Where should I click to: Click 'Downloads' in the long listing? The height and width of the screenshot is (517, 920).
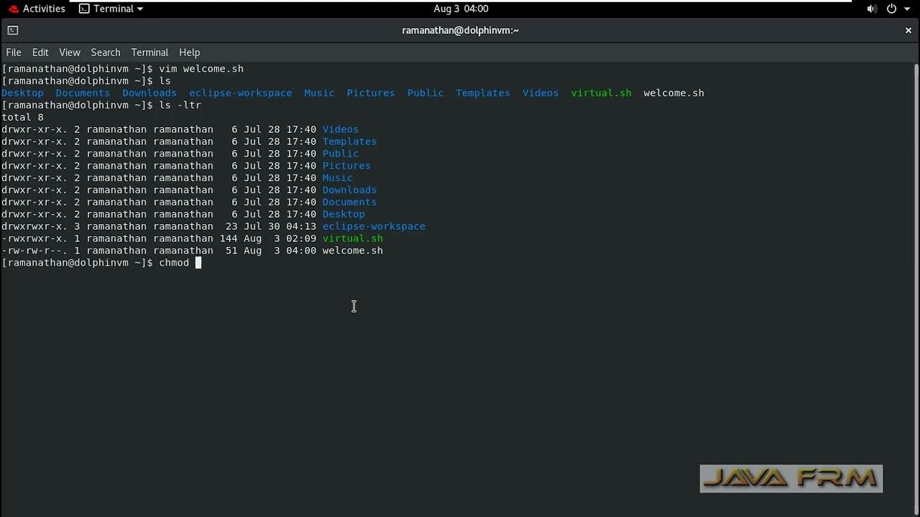click(350, 190)
